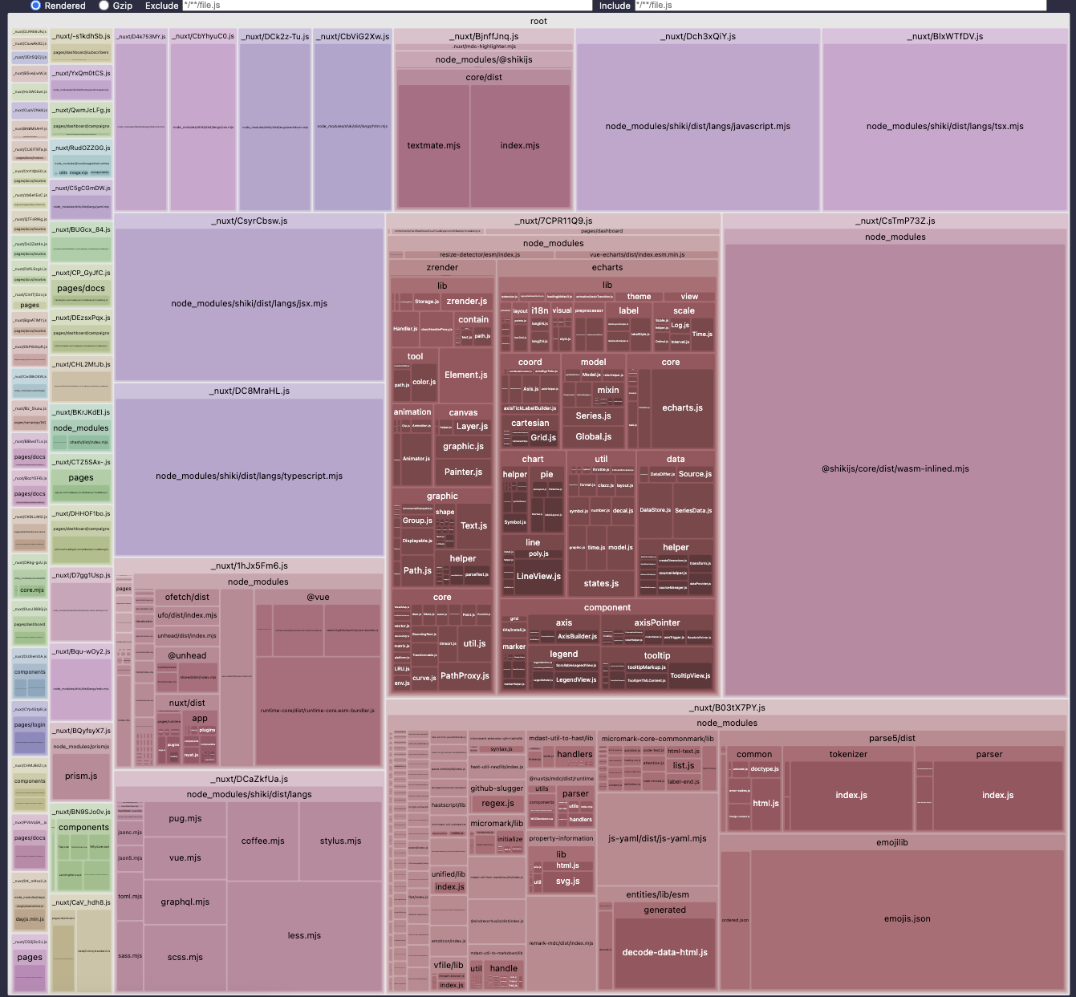Screen dimensions: 1076x997
Task: Select the Gzip radio button
Action: (x=104, y=6)
